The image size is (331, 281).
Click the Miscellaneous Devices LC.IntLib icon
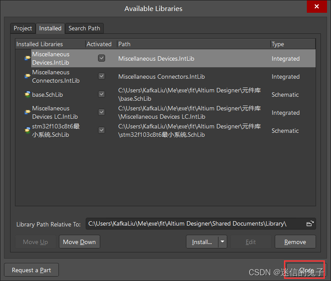(x=27, y=113)
